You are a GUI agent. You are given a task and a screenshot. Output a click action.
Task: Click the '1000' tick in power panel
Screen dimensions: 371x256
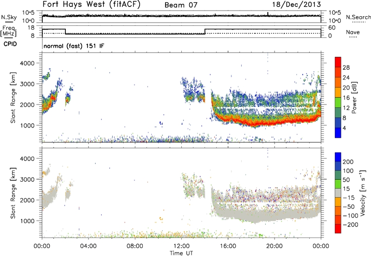tap(27, 125)
